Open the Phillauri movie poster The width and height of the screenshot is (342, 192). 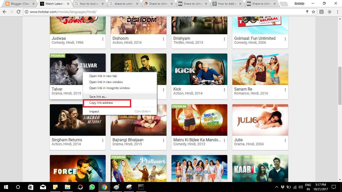pos(138,168)
